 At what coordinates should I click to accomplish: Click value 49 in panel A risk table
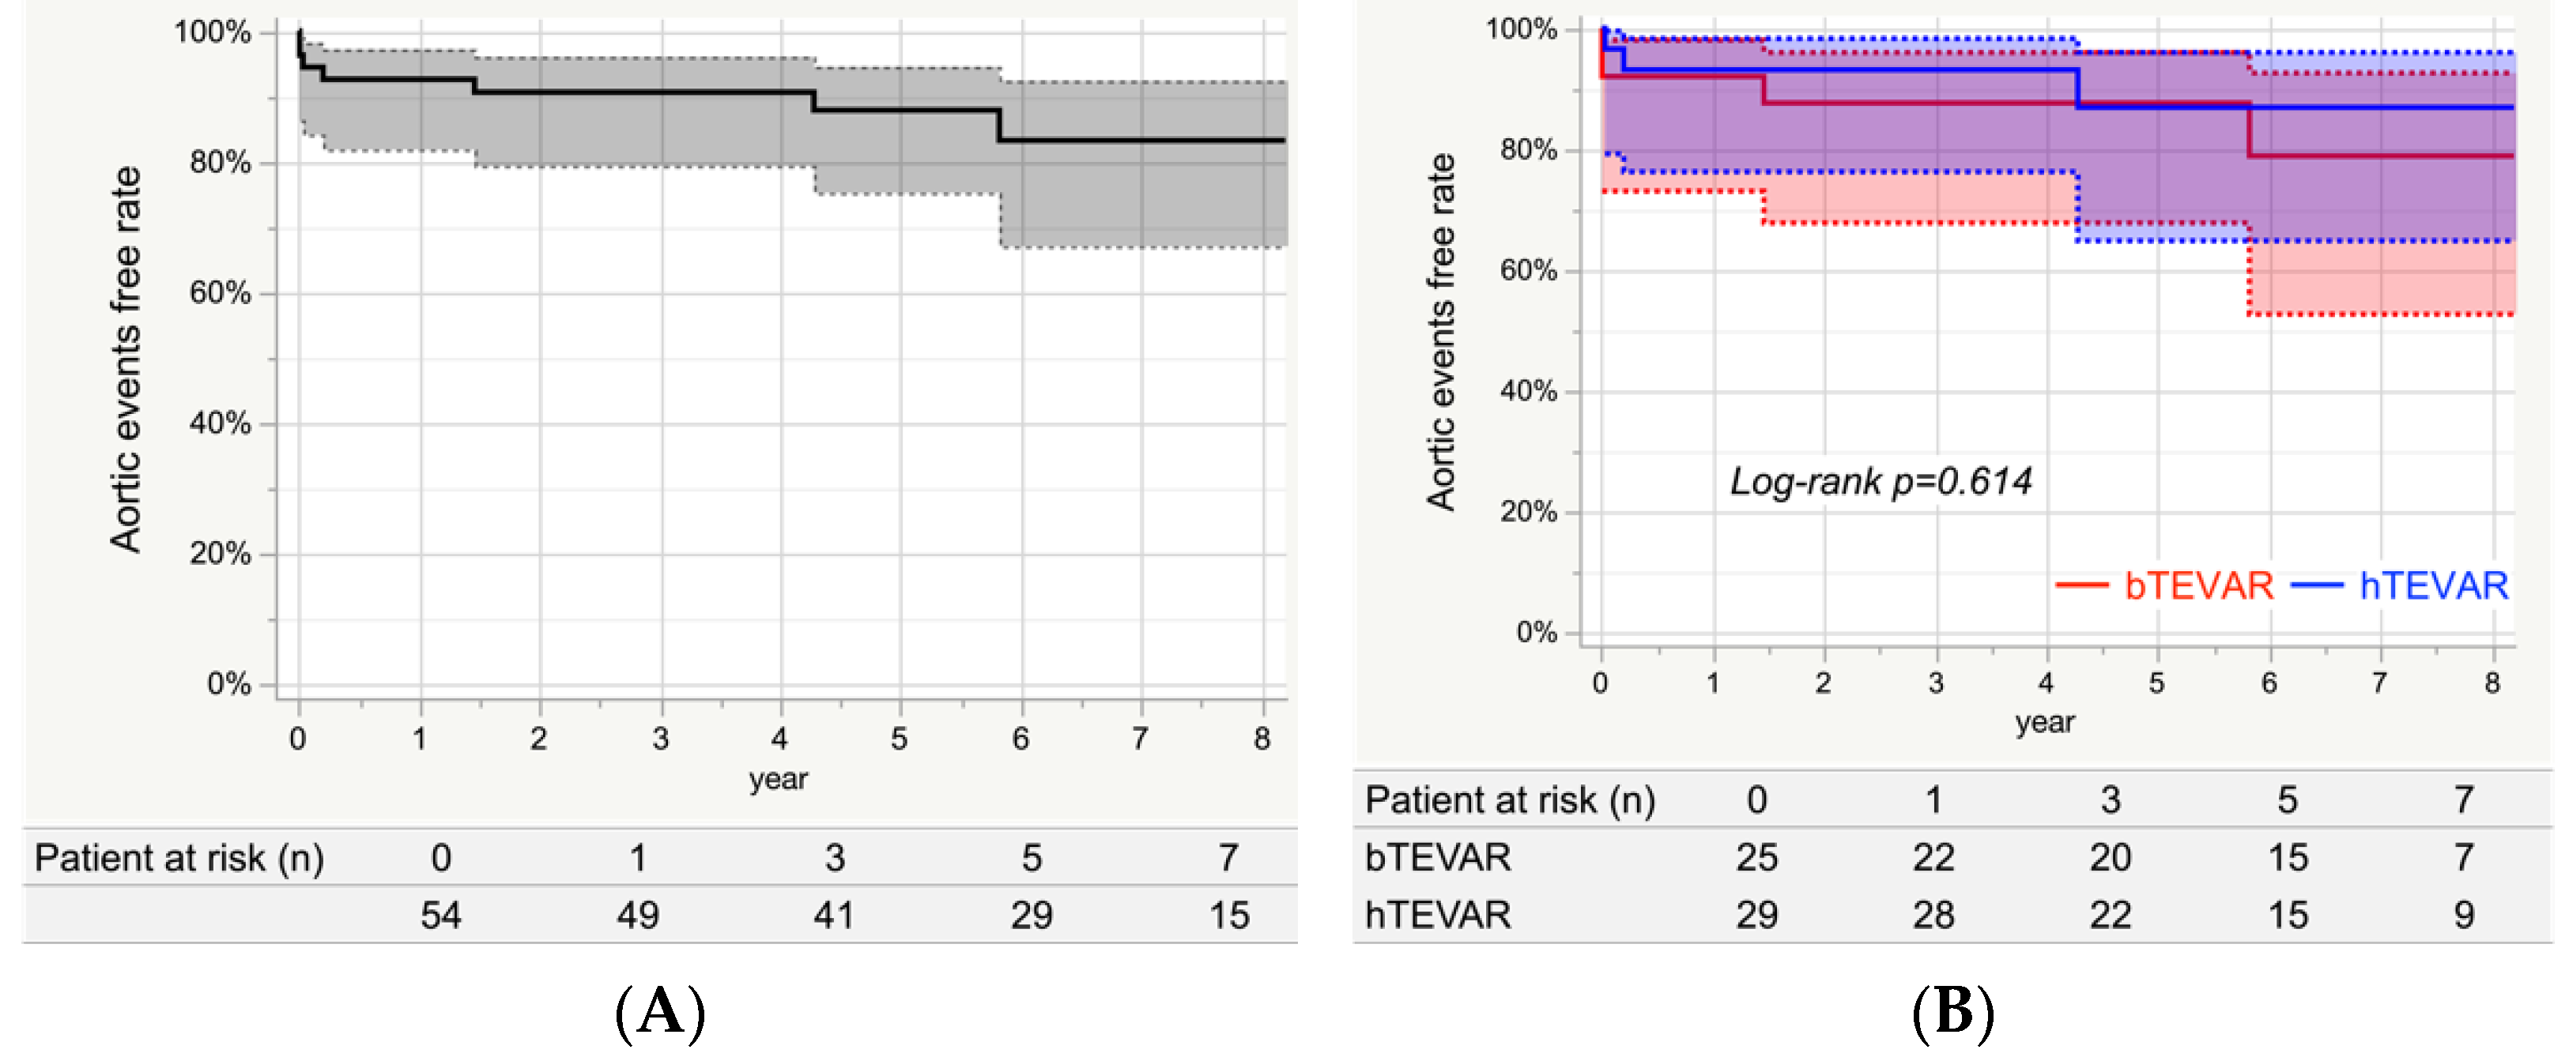(x=637, y=916)
